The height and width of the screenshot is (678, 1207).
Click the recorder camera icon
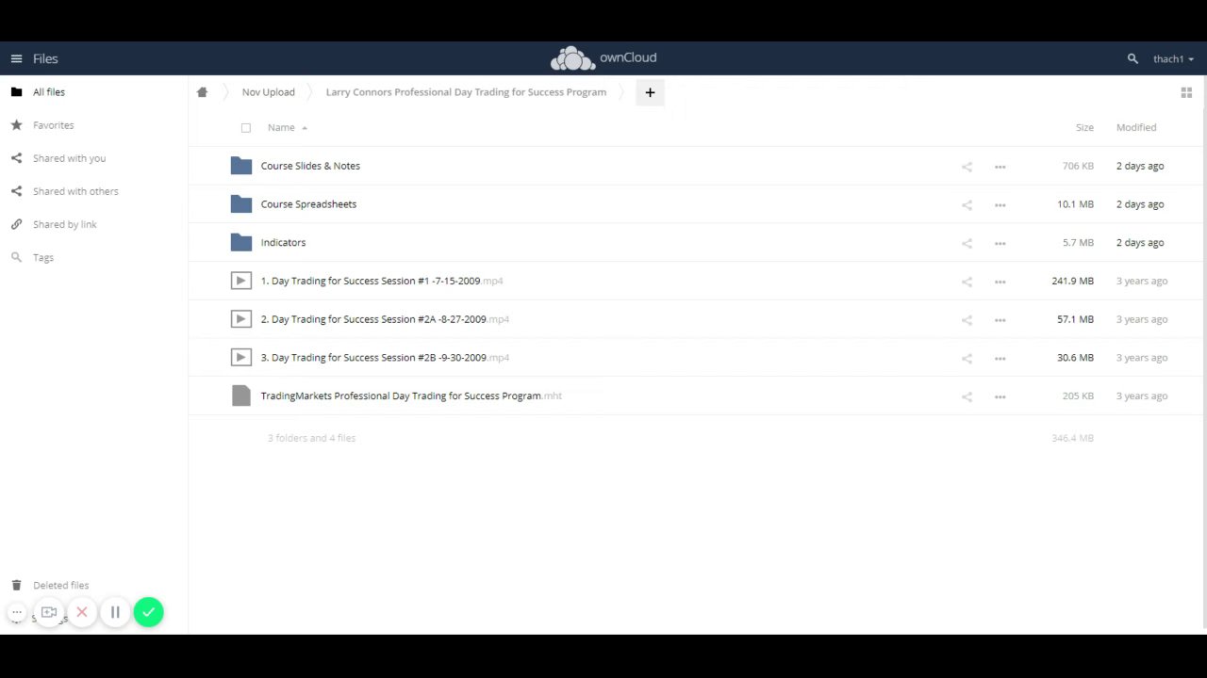[x=49, y=612]
